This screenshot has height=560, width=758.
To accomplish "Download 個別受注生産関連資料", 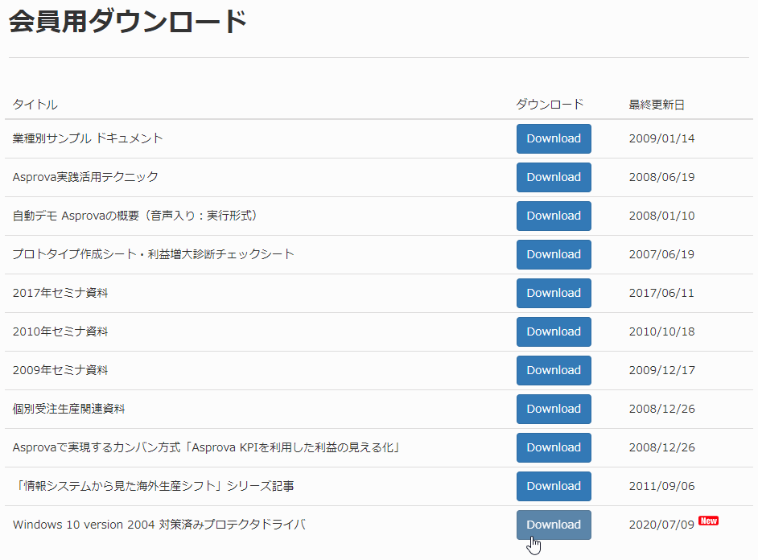I will 554,410.
